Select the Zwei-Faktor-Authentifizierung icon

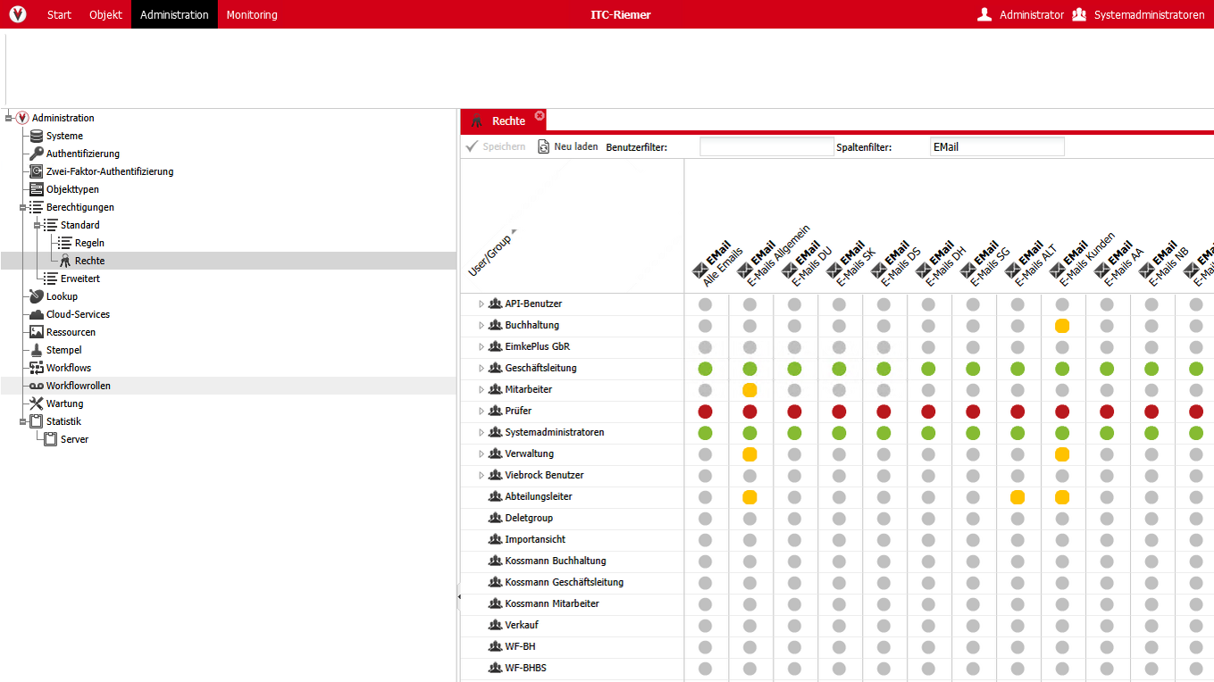click(x=37, y=171)
